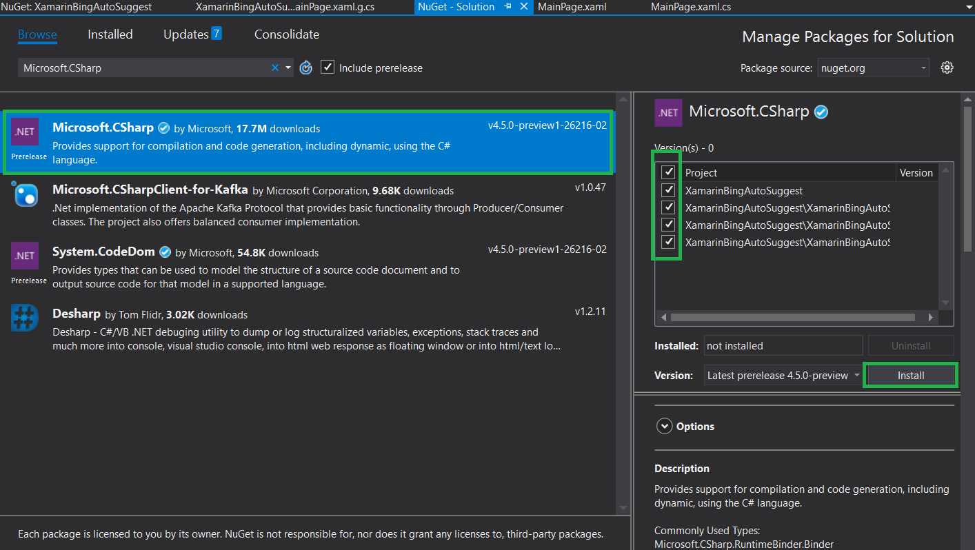Screen dimensions: 975x550
Task: Click the project table scroll left arrow
Action: point(663,318)
